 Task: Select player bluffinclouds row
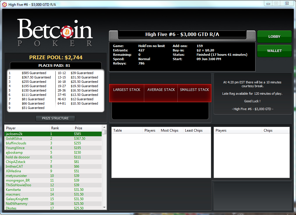click(53, 143)
